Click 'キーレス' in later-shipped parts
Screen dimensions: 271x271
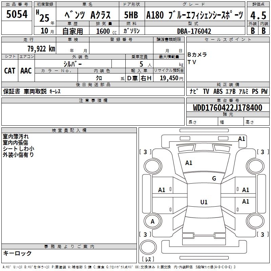click(55, 91)
